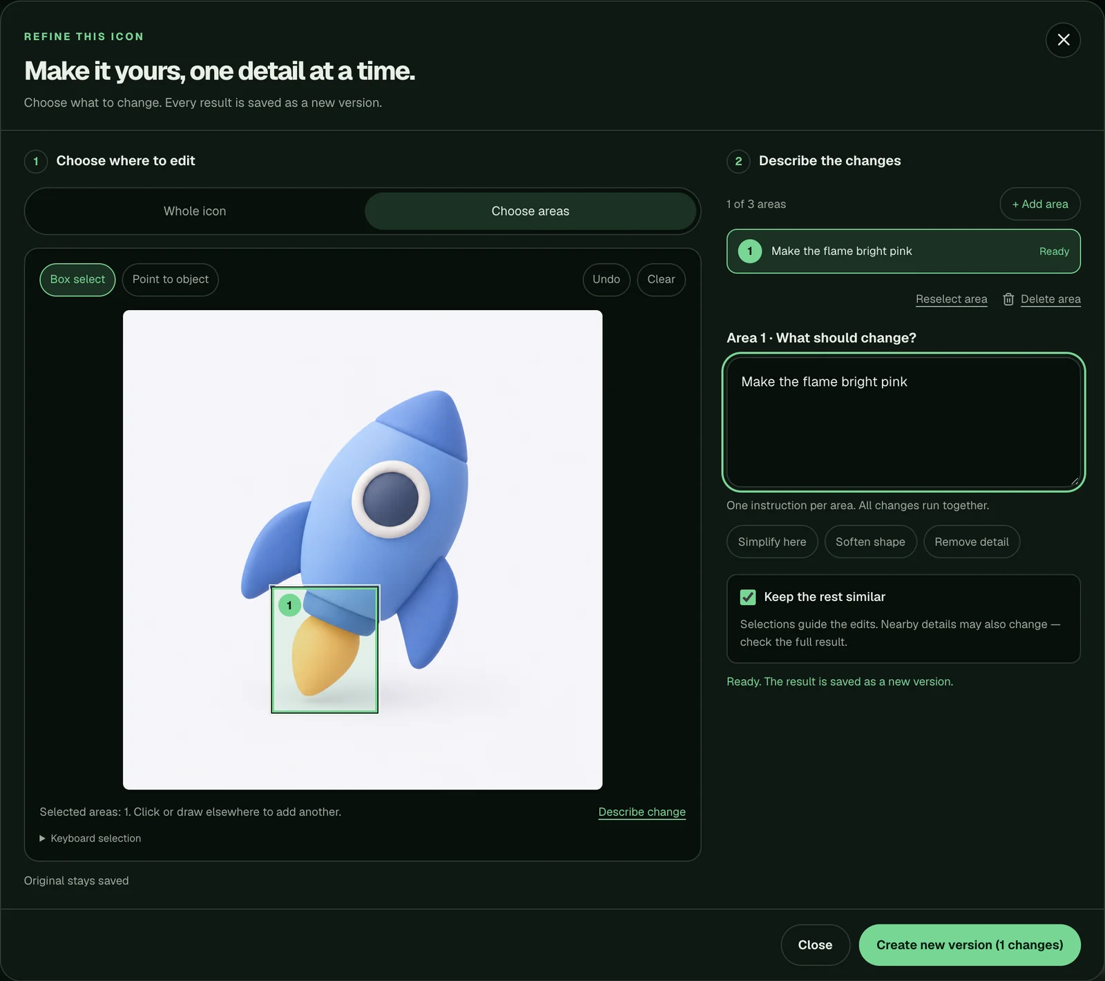Clear all selected areas
Screen dimensions: 1105x981
(x=661, y=280)
